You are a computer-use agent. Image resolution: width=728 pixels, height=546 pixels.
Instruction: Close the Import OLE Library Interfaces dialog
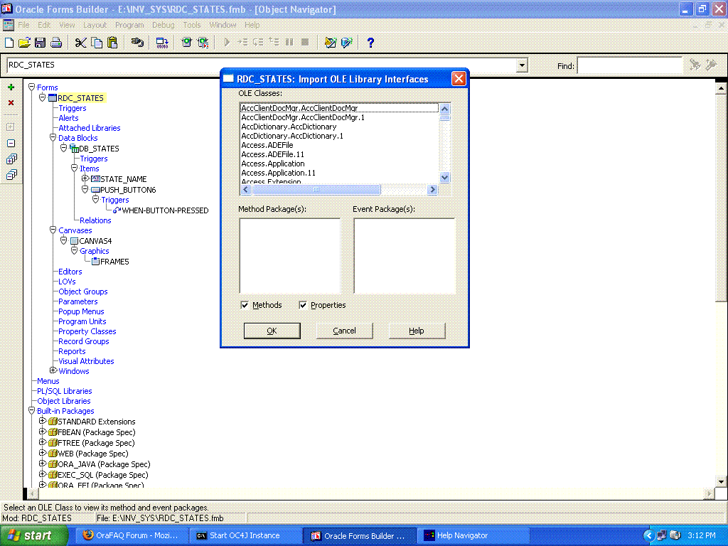(459, 79)
